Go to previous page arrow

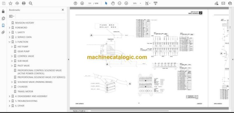76,3
